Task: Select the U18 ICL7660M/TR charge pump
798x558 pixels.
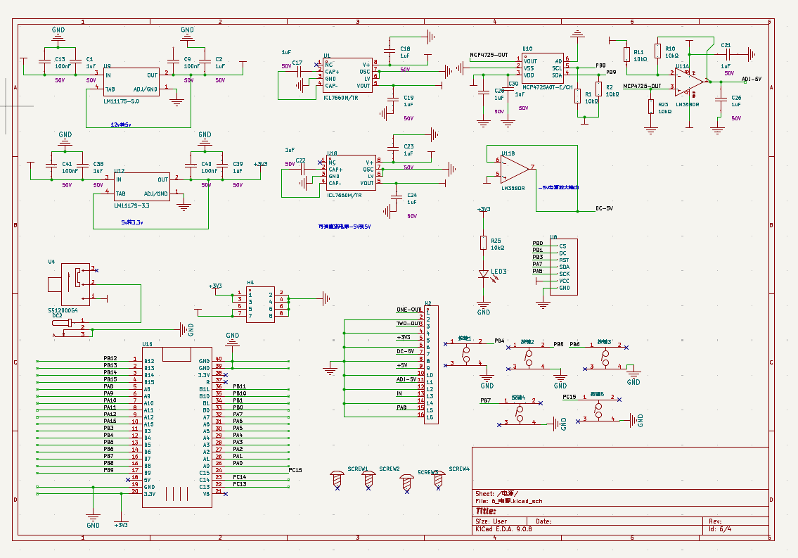Action: coord(351,173)
